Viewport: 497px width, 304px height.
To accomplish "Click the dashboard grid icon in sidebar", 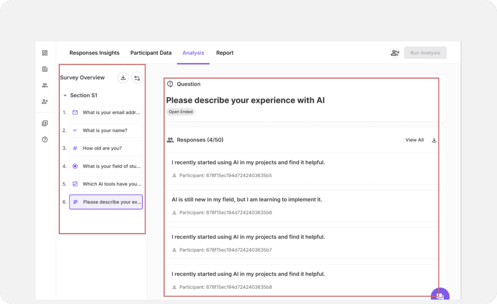I will click(x=45, y=53).
